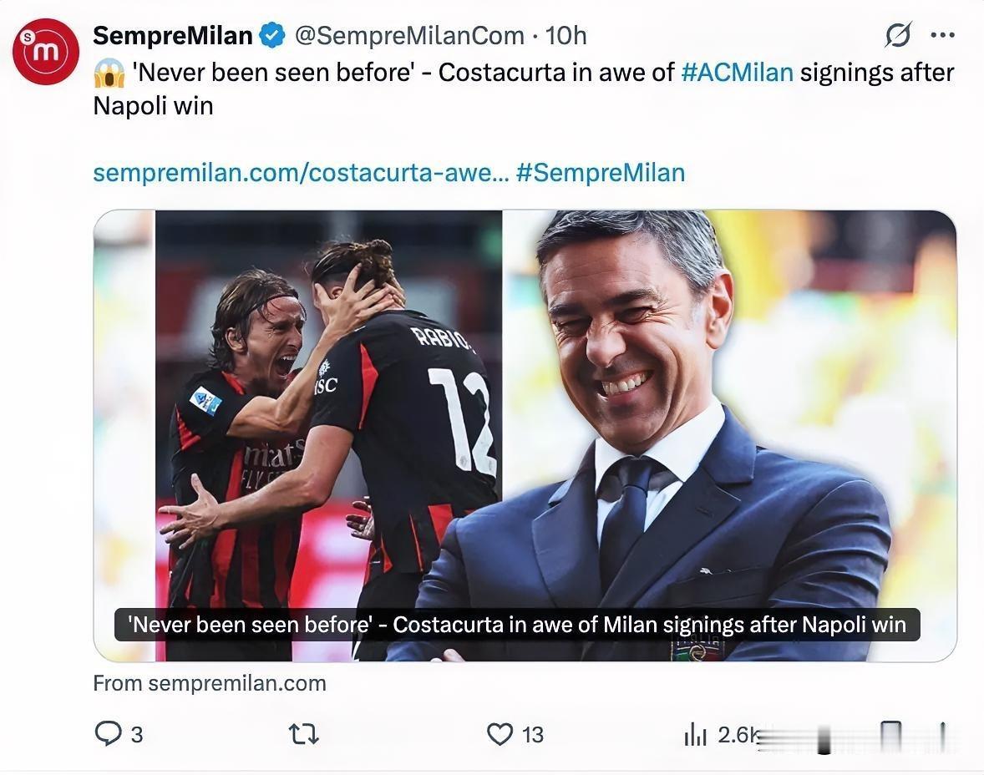This screenshot has height=775, width=984.
Task: Open sempremilan.com/costacurta-awe link
Action: coord(302,173)
